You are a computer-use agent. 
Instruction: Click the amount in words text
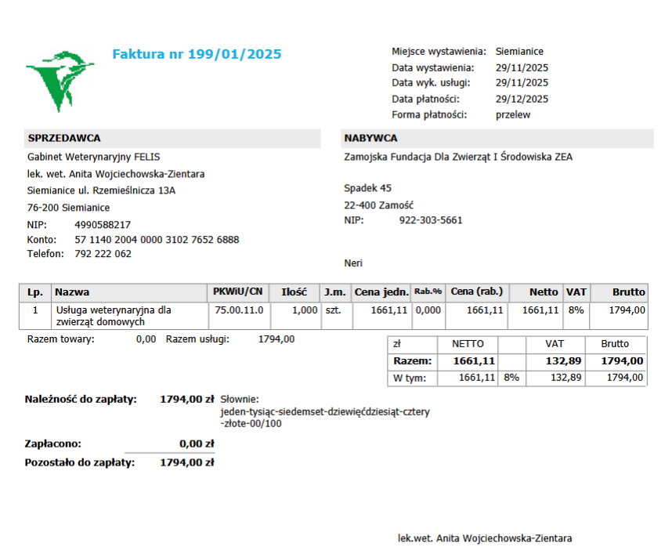pos(325,411)
